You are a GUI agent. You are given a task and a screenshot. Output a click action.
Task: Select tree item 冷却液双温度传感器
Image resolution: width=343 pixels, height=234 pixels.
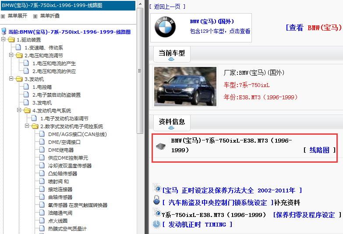pyautogui.click(x=70, y=166)
